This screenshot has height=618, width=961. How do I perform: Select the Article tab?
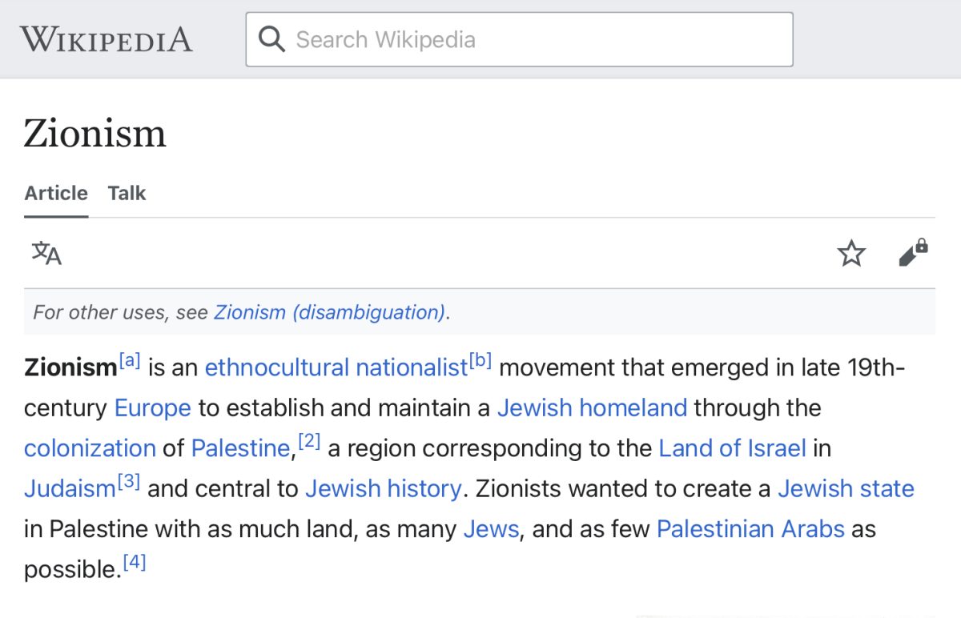tap(56, 193)
